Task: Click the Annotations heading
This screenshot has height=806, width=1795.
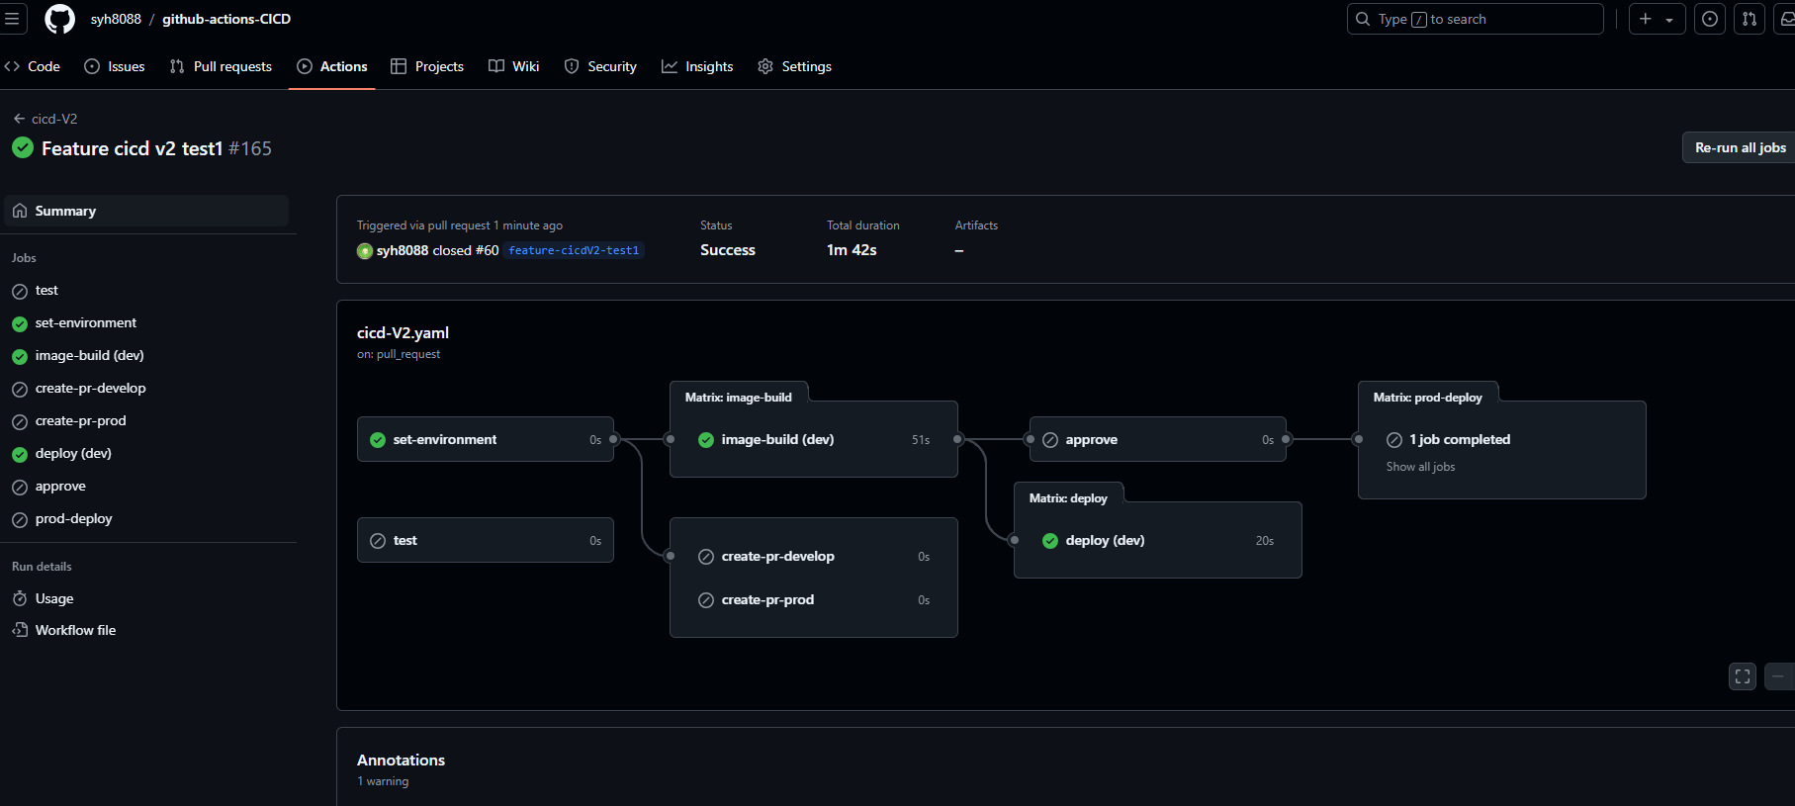Action: (401, 760)
